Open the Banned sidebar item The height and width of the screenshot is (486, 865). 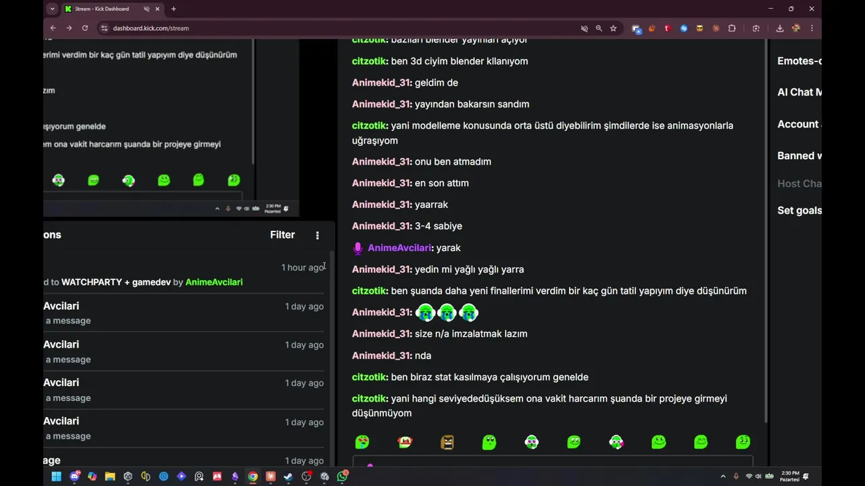(799, 156)
